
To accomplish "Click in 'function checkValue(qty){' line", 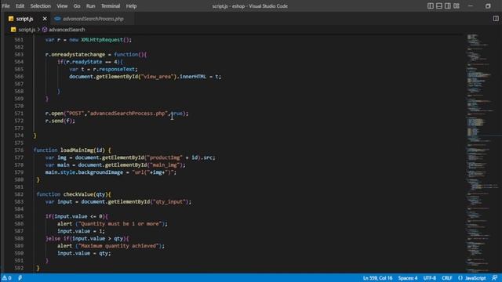I will click(x=74, y=194).
